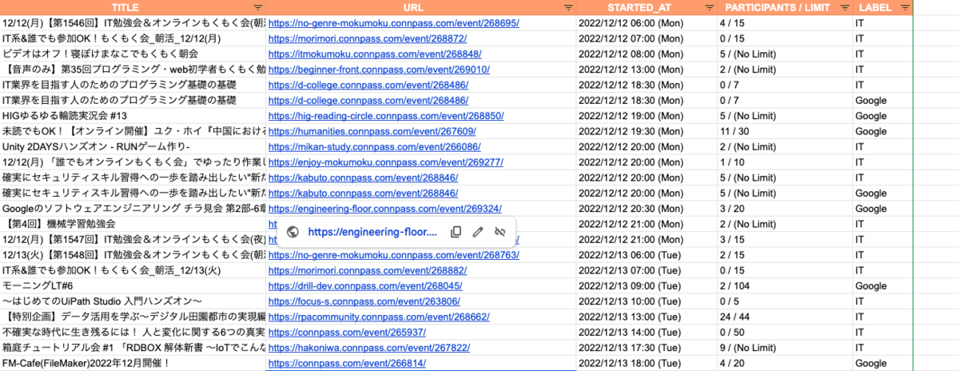Select the TITLE header cell
959x371 pixels.
point(133,7)
